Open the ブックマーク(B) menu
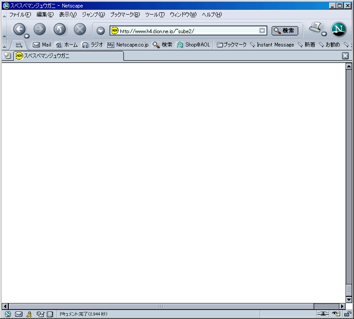 click(125, 15)
